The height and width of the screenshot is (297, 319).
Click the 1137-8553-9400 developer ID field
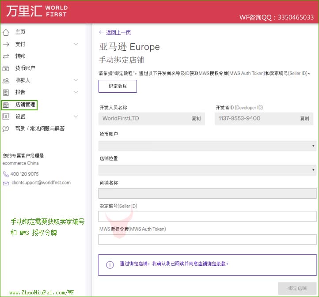(x=264, y=119)
